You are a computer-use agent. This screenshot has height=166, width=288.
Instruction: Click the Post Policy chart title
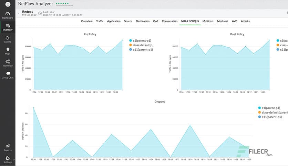point(237,34)
